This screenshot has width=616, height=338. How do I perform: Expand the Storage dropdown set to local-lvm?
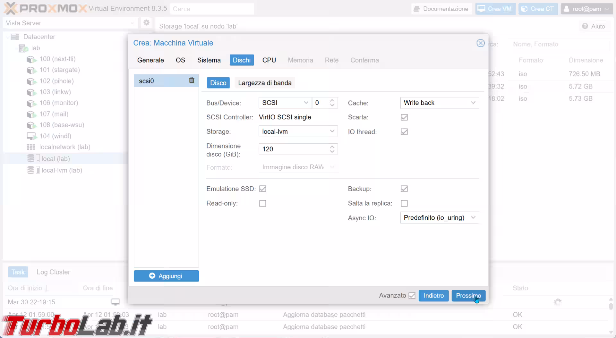(x=298, y=131)
